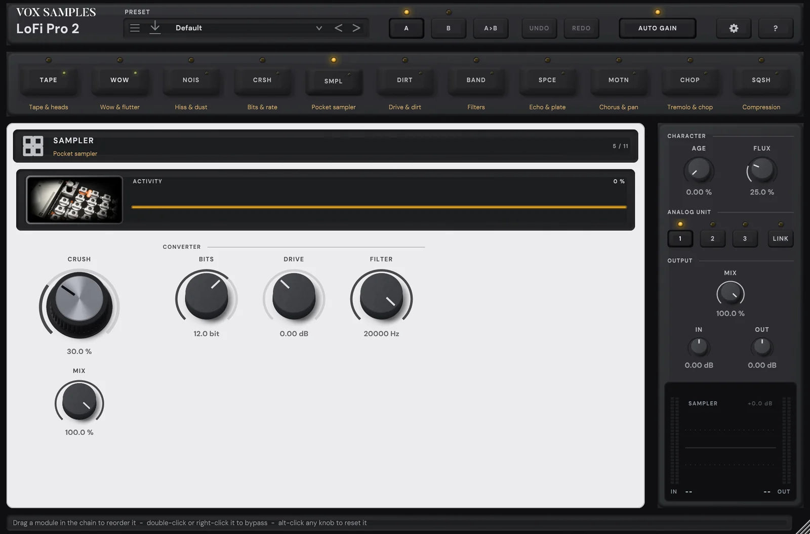The width and height of the screenshot is (810, 534).
Task: Click the FLUX character knob
Action: tap(762, 170)
